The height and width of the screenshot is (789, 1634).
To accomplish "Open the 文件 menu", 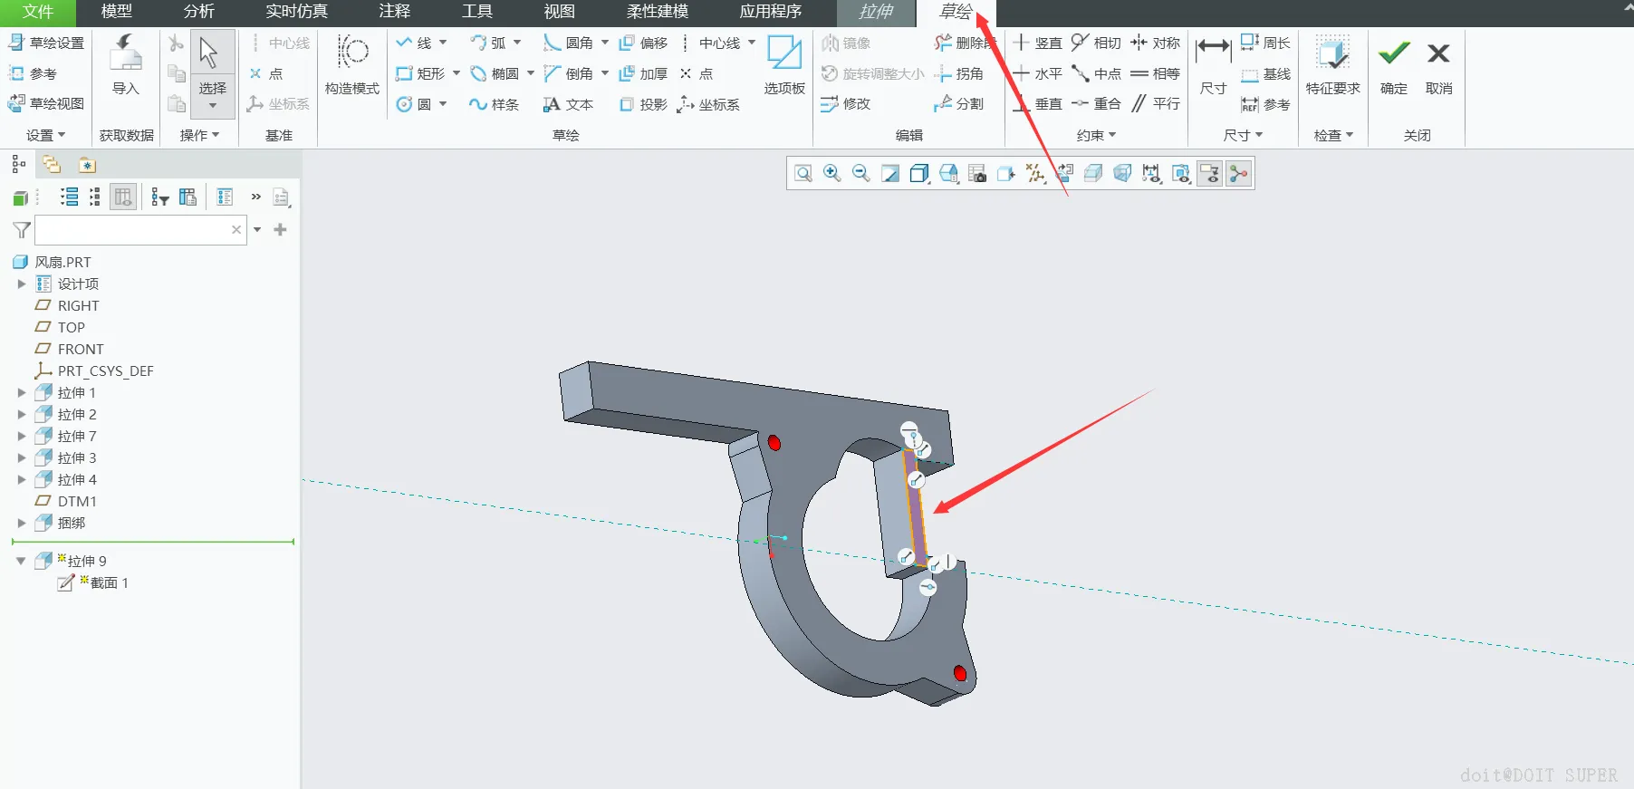I will click(x=38, y=12).
